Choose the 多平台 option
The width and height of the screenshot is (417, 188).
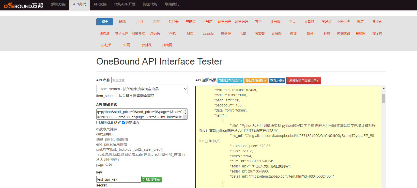pyautogui.click(x=377, y=22)
